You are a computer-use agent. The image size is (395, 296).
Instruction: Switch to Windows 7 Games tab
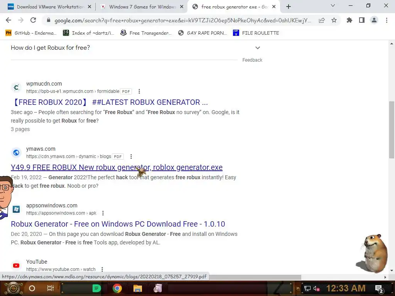point(141,7)
